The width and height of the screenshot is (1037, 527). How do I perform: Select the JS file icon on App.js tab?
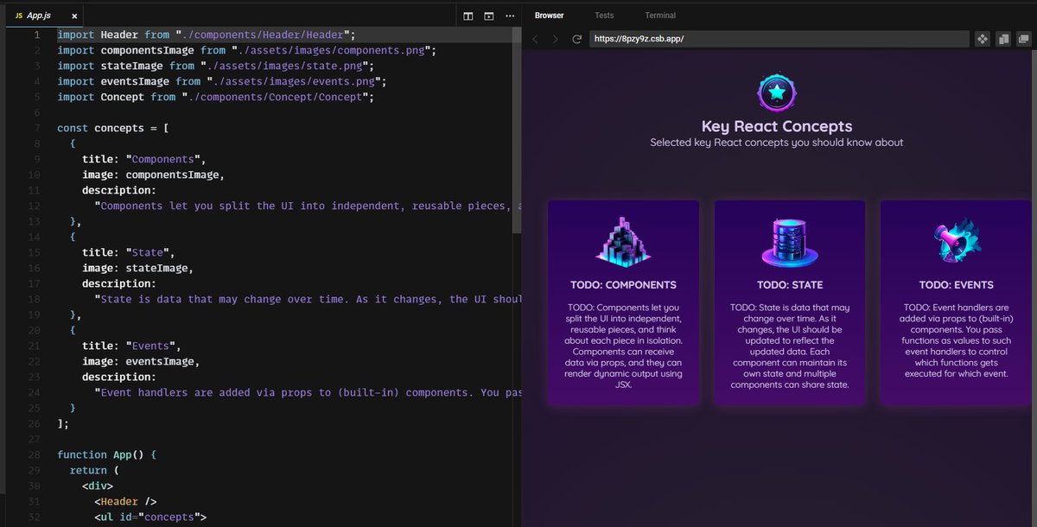[21, 15]
